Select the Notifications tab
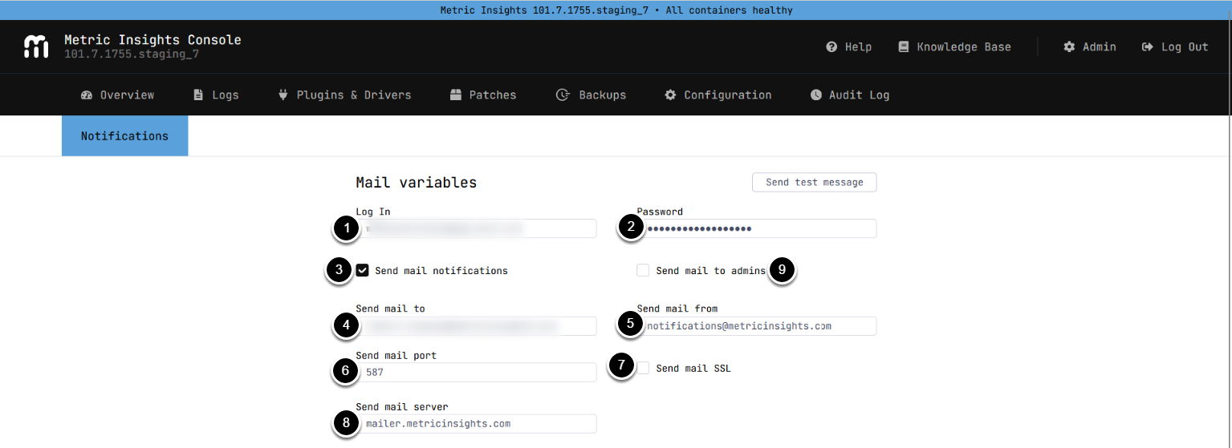The width and height of the screenshot is (1232, 448). pyautogui.click(x=124, y=136)
